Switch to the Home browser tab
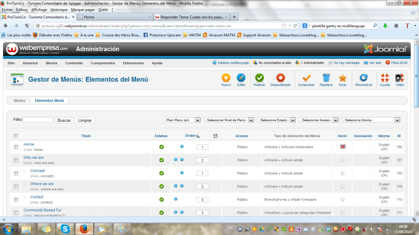 click(x=115, y=17)
